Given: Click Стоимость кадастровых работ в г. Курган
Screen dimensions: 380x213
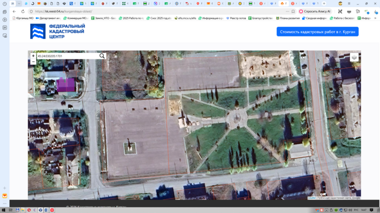Looking at the screenshot, I should pyautogui.click(x=318, y=32).
